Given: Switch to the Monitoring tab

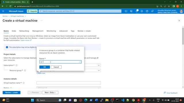Looking at the screenshot, I should [51, 31].
